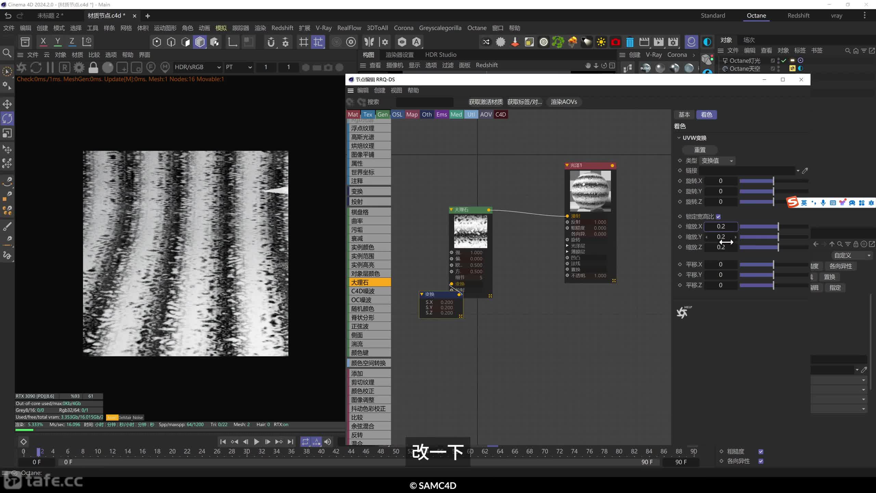Adjust the translation Y slider
This screenshot has height=493, width=876.
pos(773,275)
